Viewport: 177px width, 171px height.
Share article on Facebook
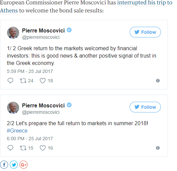[x=4, y=165]
